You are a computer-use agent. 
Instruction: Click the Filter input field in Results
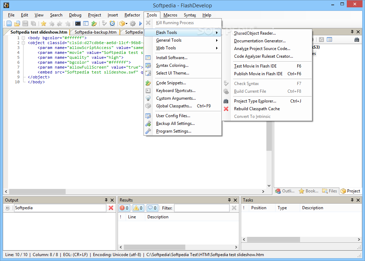pos(201,208)
